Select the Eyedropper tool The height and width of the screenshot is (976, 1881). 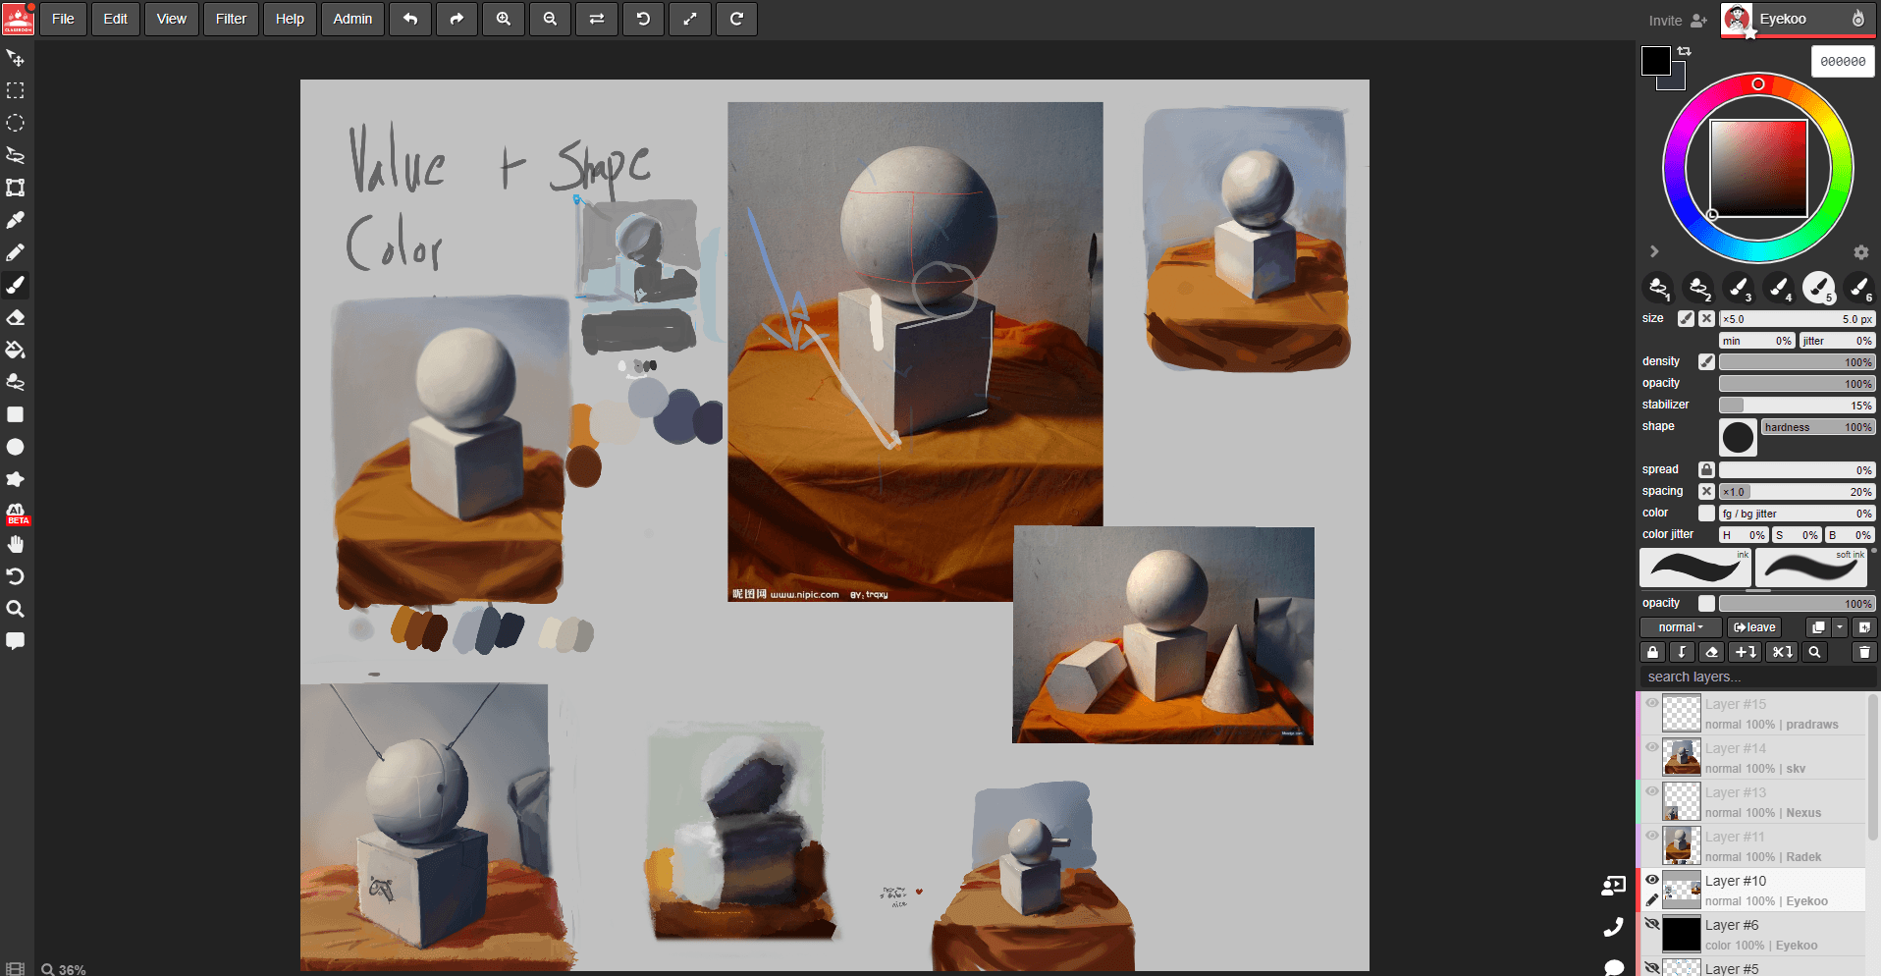pos(16,220)
